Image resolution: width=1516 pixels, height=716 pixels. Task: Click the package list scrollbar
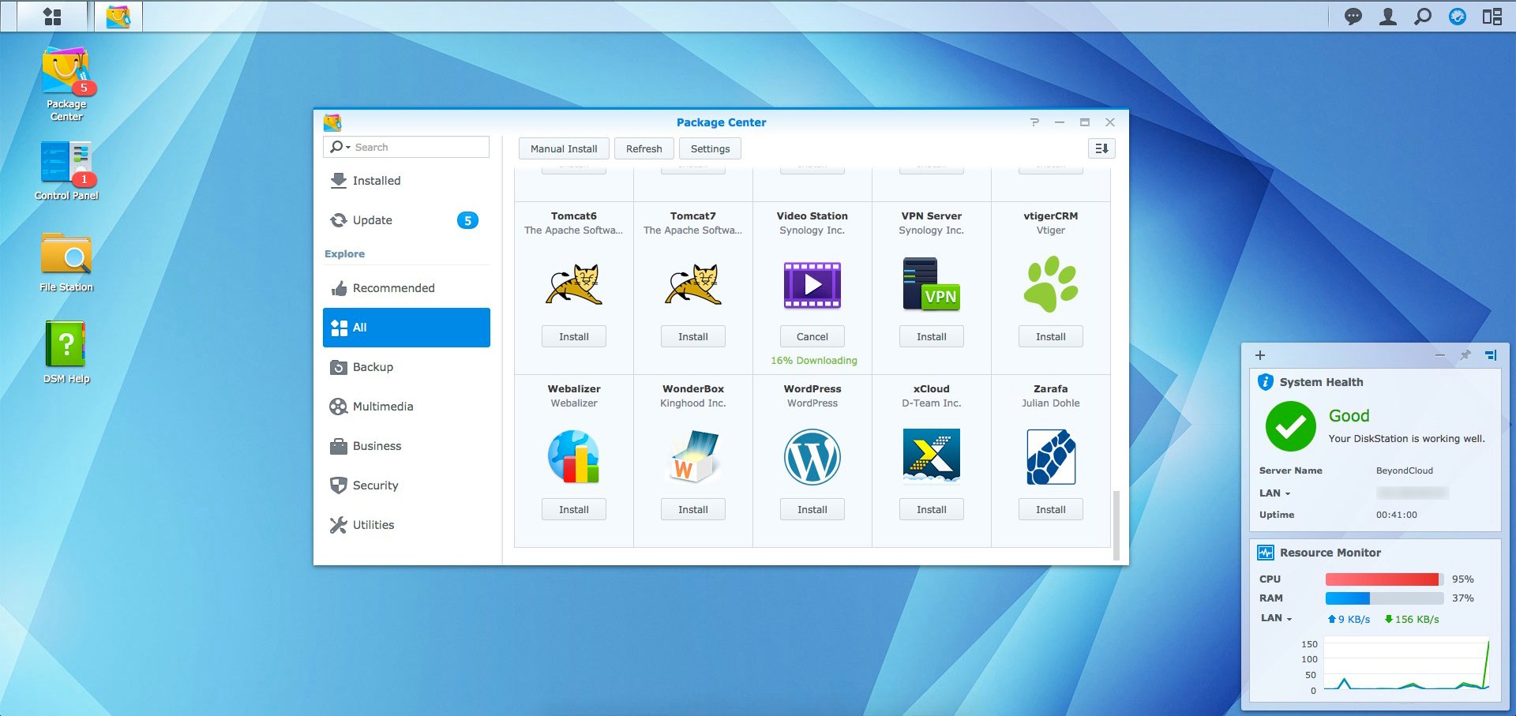1116,525
